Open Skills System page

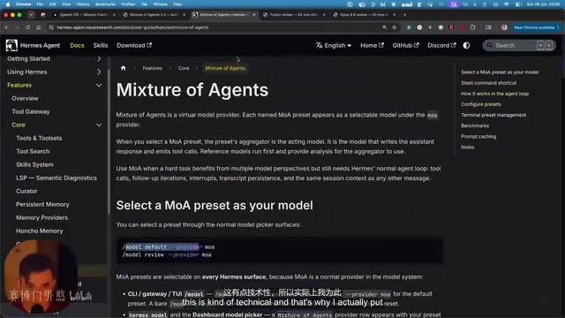tap(34, 165)
